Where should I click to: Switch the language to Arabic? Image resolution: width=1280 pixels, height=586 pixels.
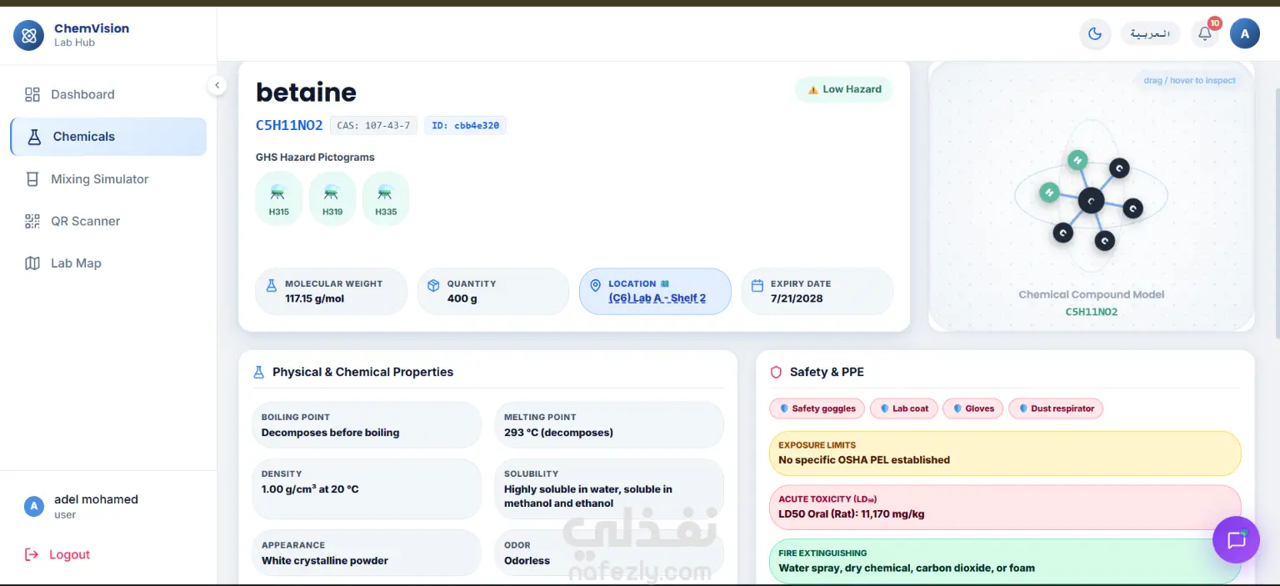point(1151,34)
